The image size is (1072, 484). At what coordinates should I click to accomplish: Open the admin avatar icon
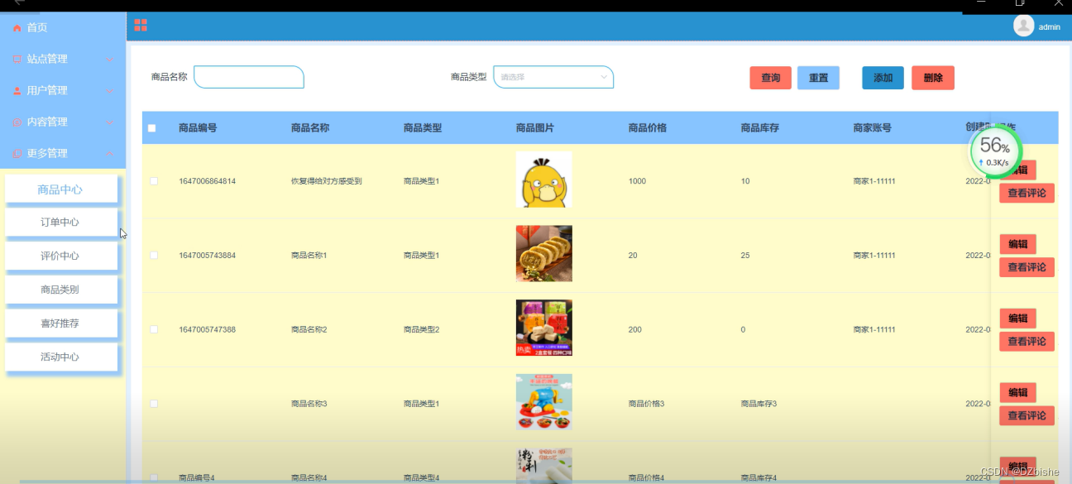(1023, 26)
